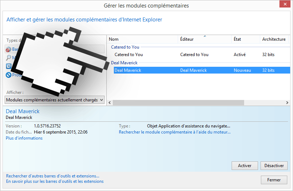Close dialog with the Fermer button

point(274,180)
